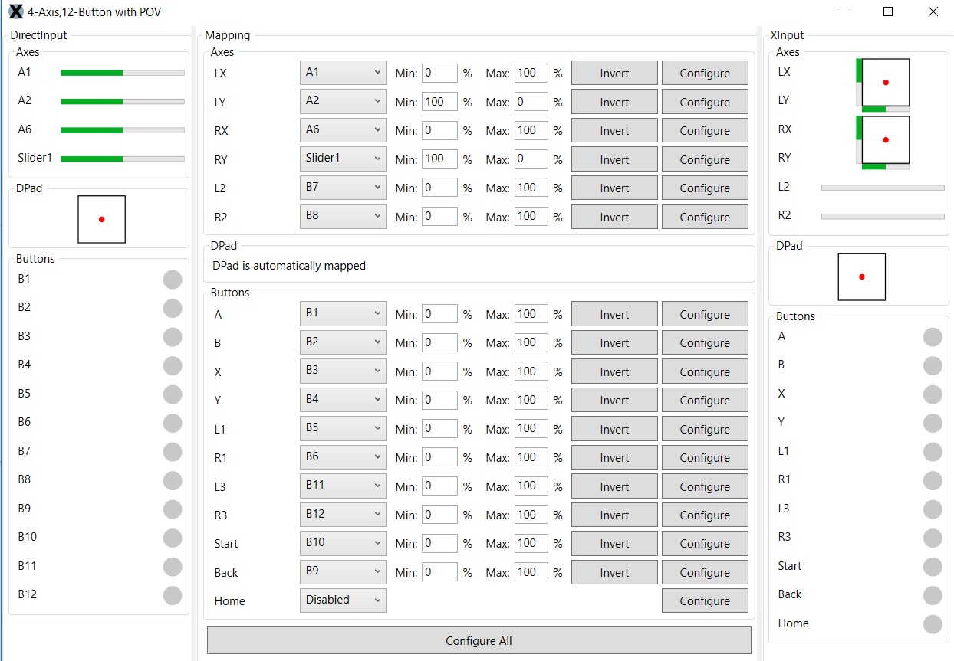Invert the Back button mapping

[614, 572]
